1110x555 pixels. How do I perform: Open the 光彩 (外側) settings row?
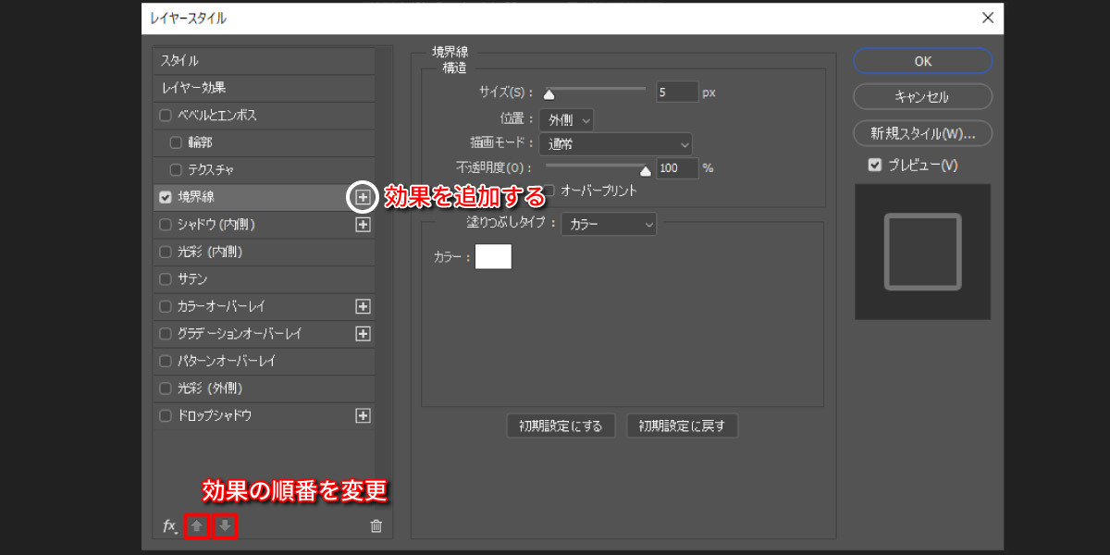point(264,388)
